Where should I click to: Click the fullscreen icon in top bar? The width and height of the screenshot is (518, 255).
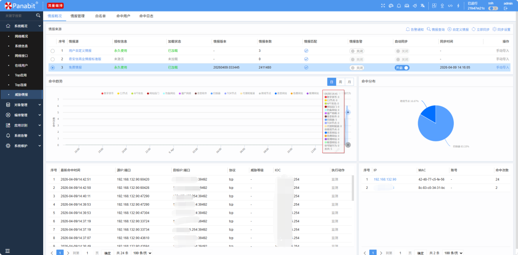tap(383, 6)
